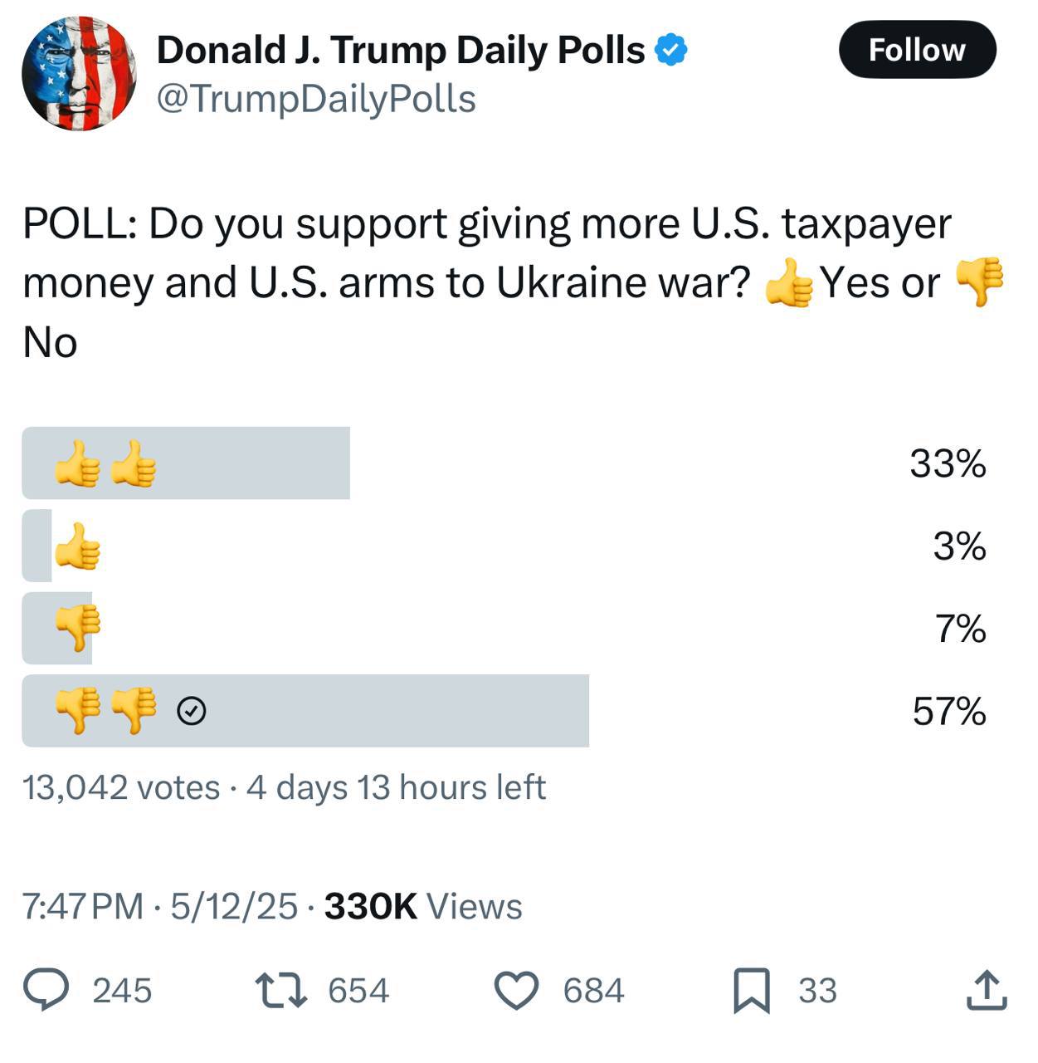This screenshot has width=1038, height=1063.
Task: Like the post with heart icon
Action: 516,990
